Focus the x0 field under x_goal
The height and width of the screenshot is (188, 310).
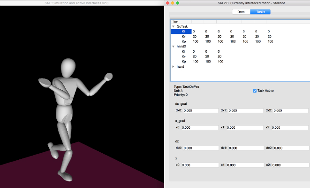199,127
